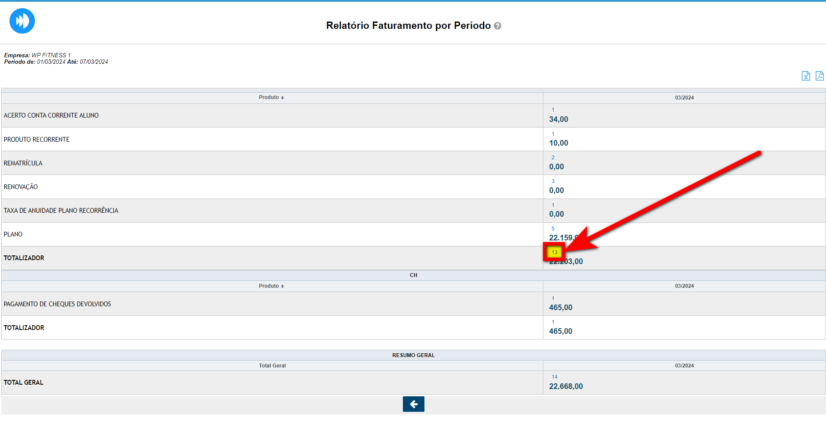Go back using the arrow button
826x423 pixels.
tap(413, 404)
